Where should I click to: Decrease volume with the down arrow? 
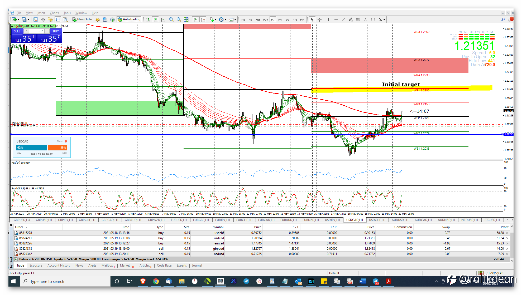click(x=26, y=31)
